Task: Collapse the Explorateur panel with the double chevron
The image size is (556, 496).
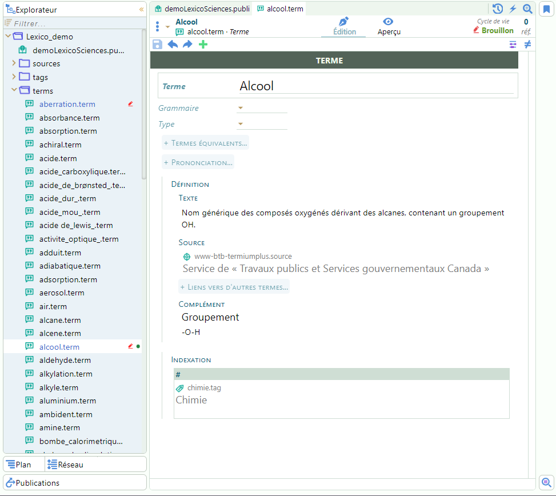Action: tap(142, 10)
